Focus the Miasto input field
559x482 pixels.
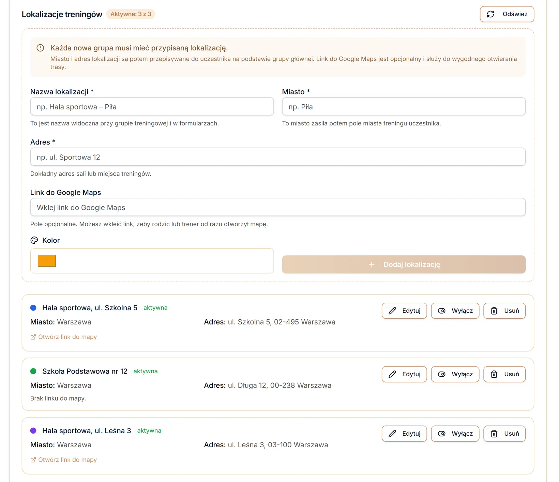(404, 106)
